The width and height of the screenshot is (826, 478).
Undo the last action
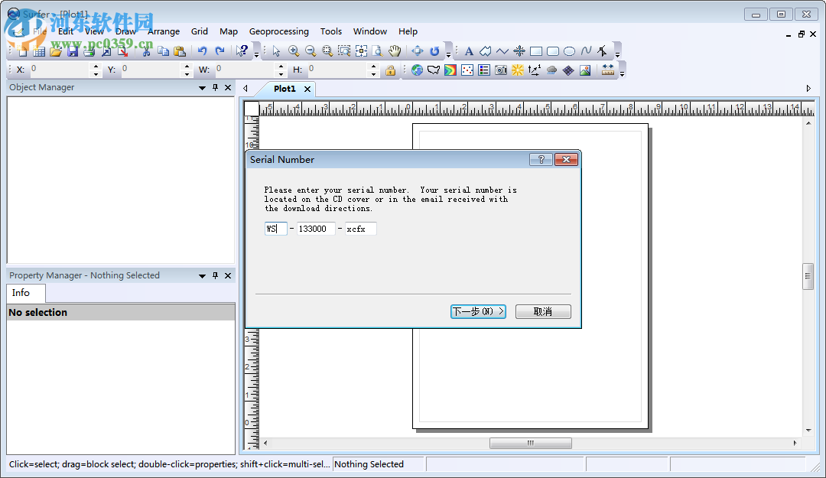pyautogui.click(x=202, y=51)
